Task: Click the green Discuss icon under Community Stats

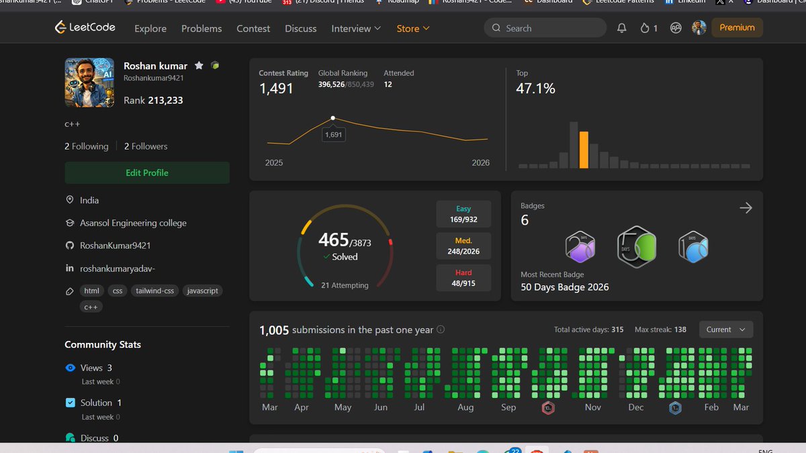Action: pos(70,438)
